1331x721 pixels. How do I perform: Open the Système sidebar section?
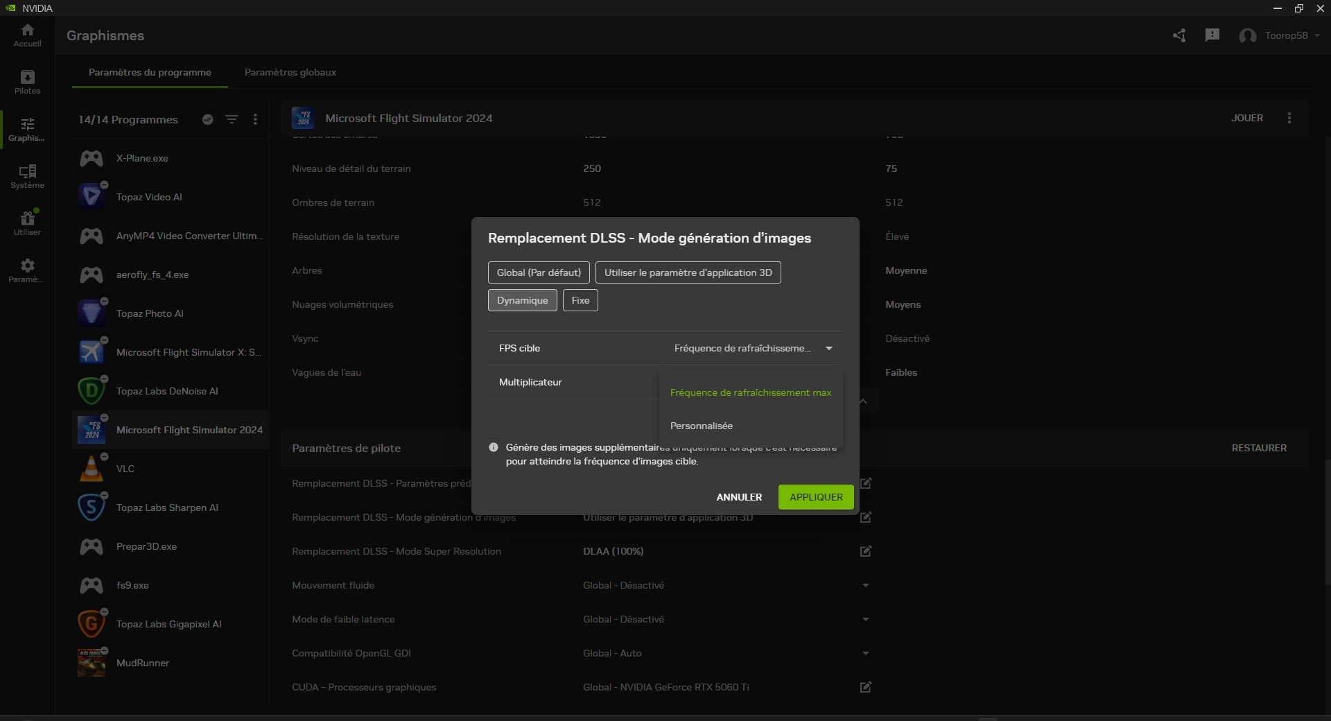point(27,177)
